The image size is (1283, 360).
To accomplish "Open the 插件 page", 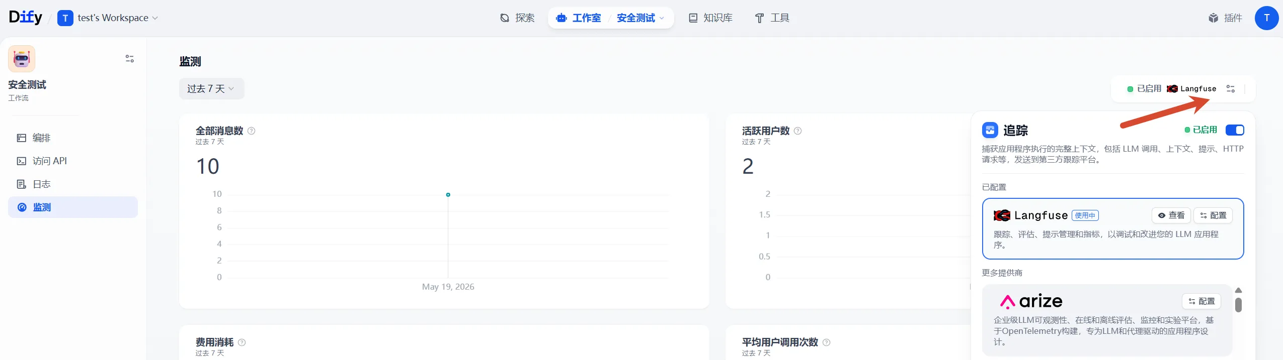I will coord(1225,18).
